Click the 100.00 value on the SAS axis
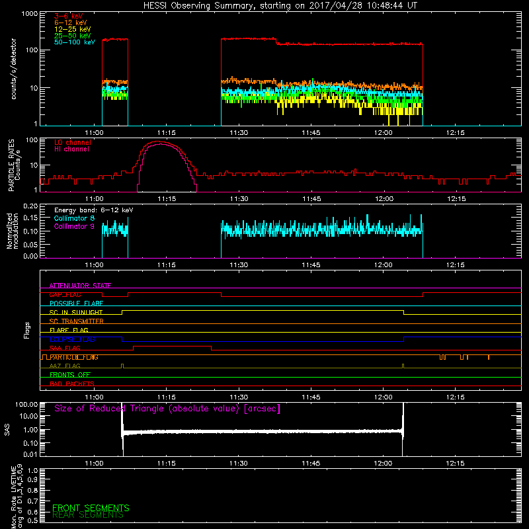 pyautogui.click(x=26, y=404)
